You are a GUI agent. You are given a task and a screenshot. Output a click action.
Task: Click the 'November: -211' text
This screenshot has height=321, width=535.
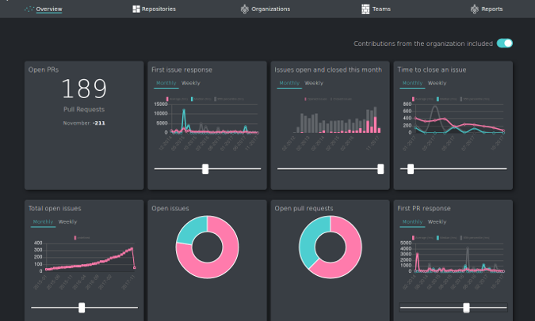point(84,123)
